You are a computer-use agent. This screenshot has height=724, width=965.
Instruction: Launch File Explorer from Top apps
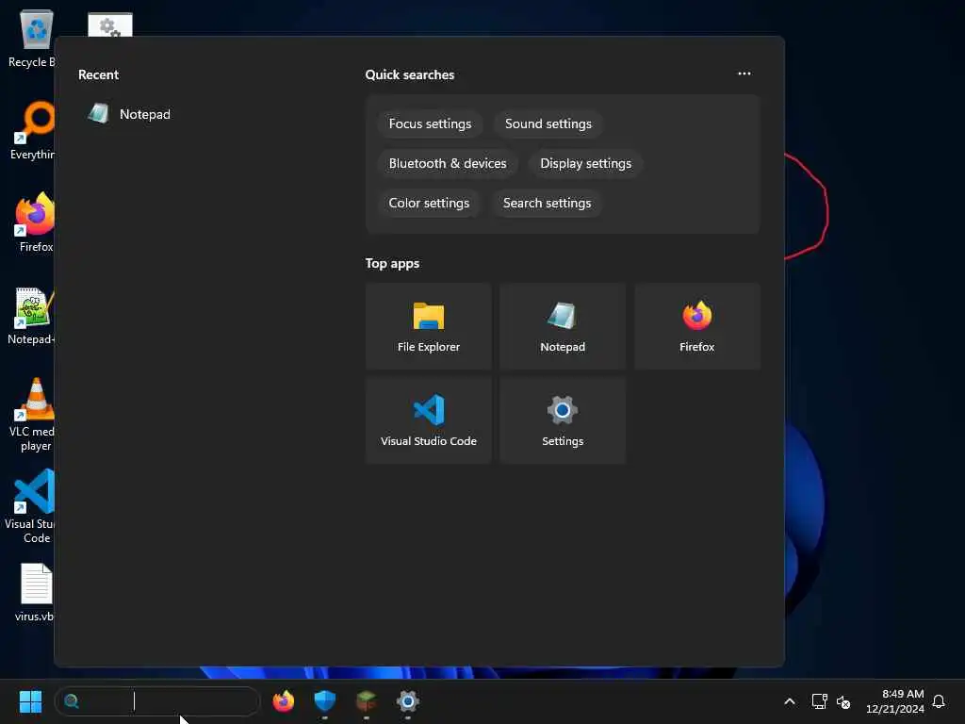429,326
